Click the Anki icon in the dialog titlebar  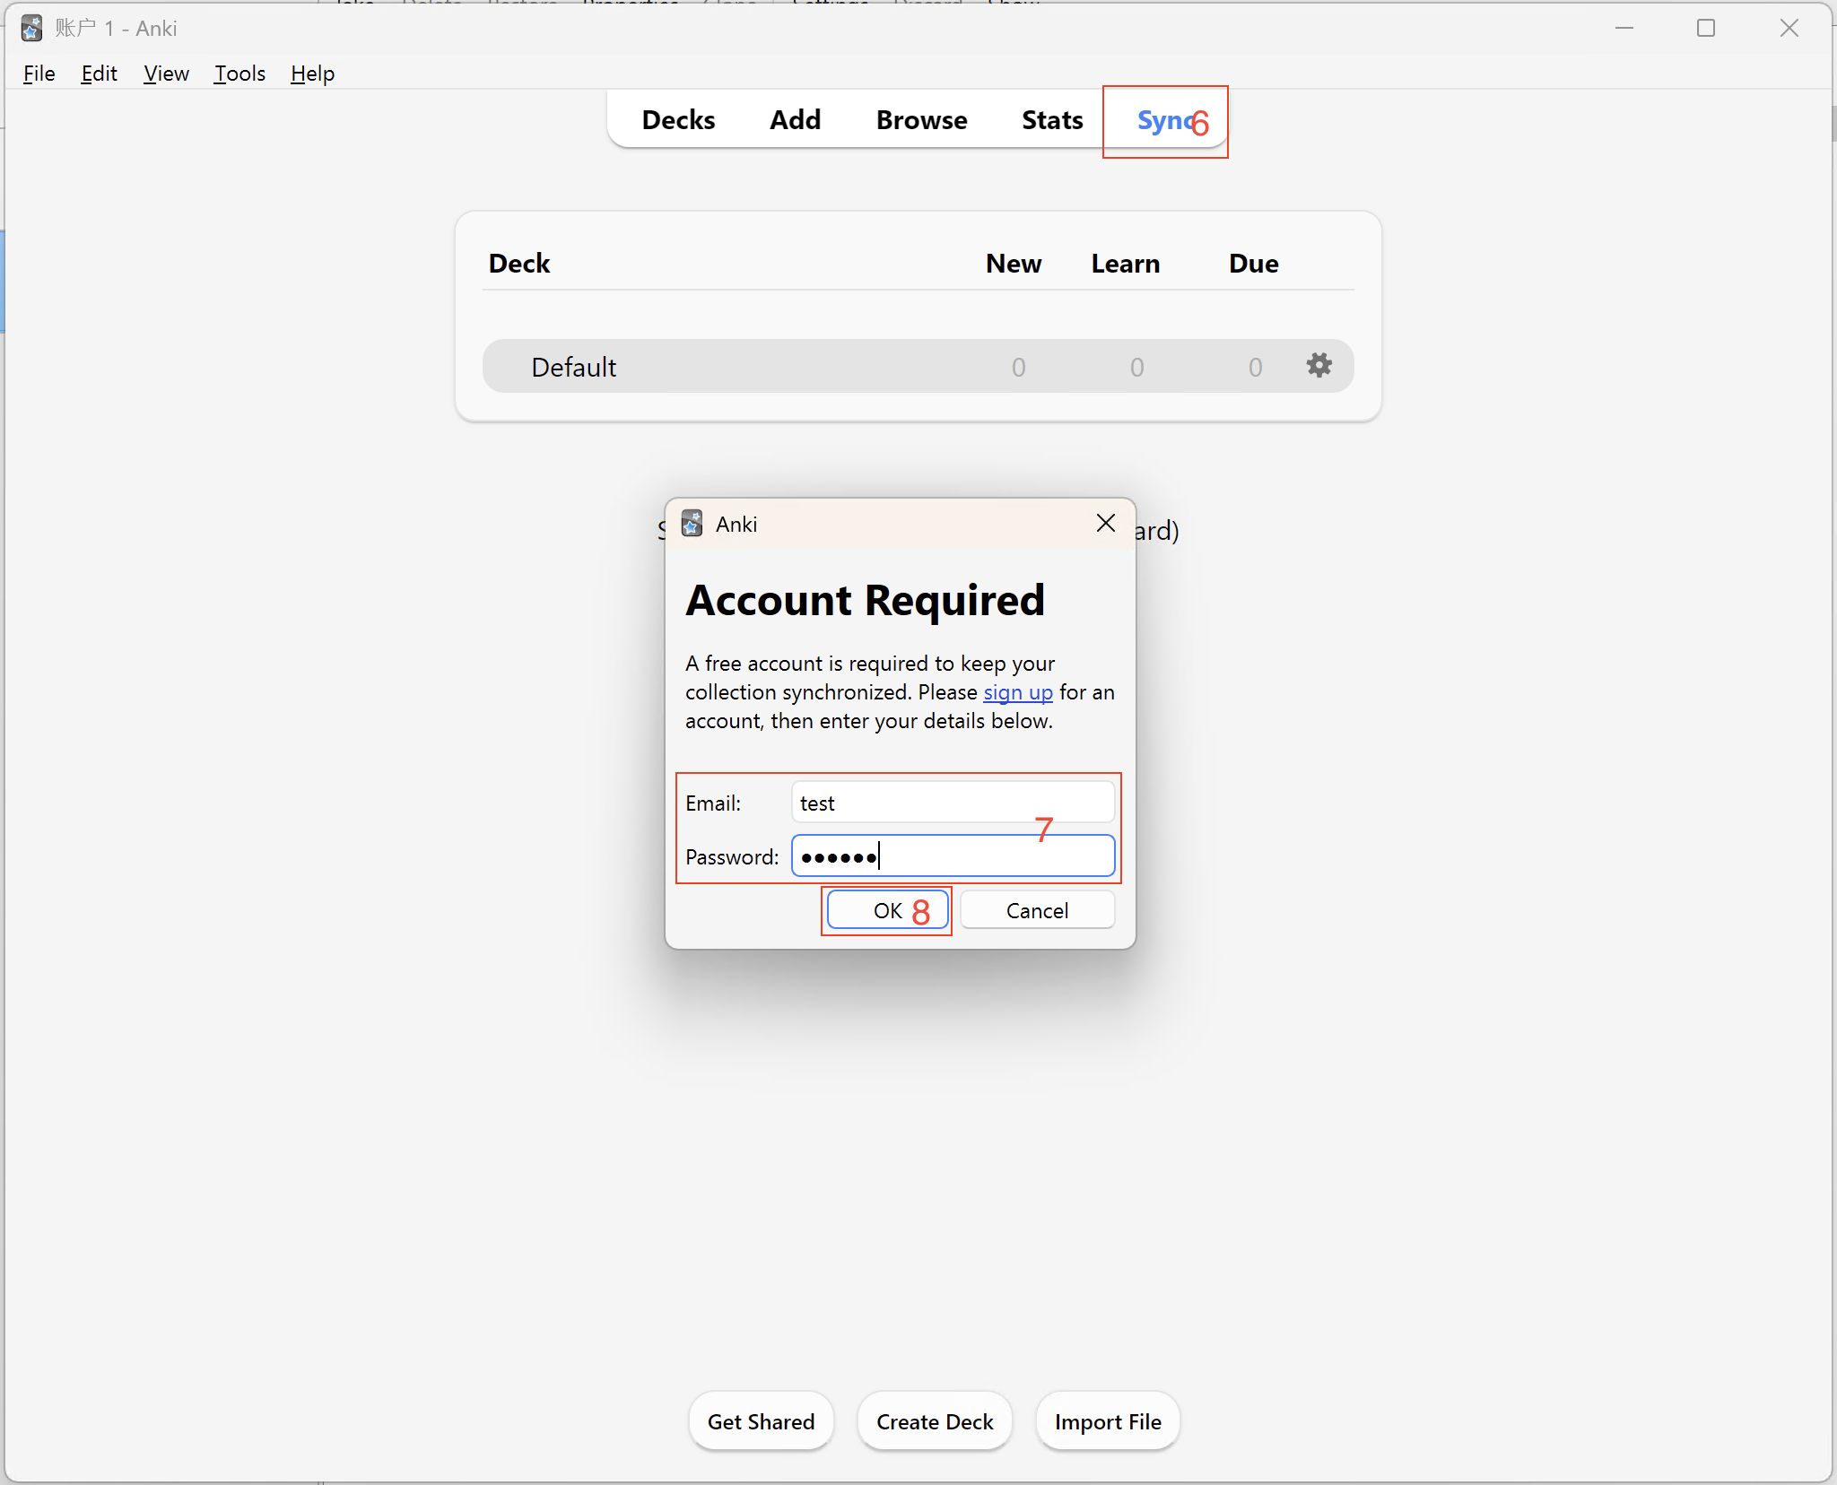[692, 524]
